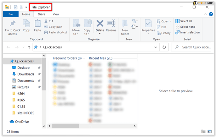Open the recent locations dropdown

[23, 47]
